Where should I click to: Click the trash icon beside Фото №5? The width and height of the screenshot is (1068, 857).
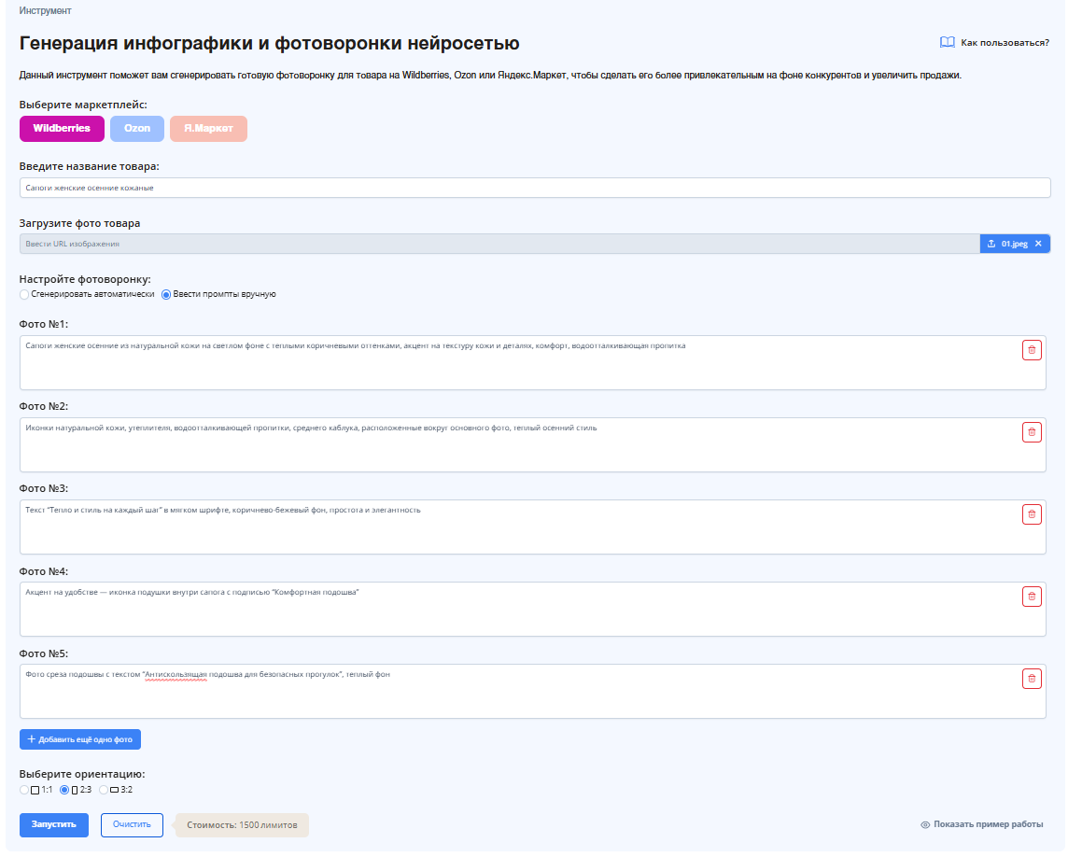[1032, 679]
